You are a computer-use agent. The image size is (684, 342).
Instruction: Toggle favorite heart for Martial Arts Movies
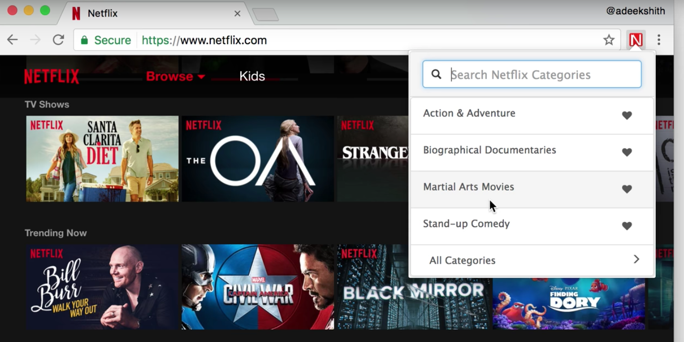tap(627, 189)
